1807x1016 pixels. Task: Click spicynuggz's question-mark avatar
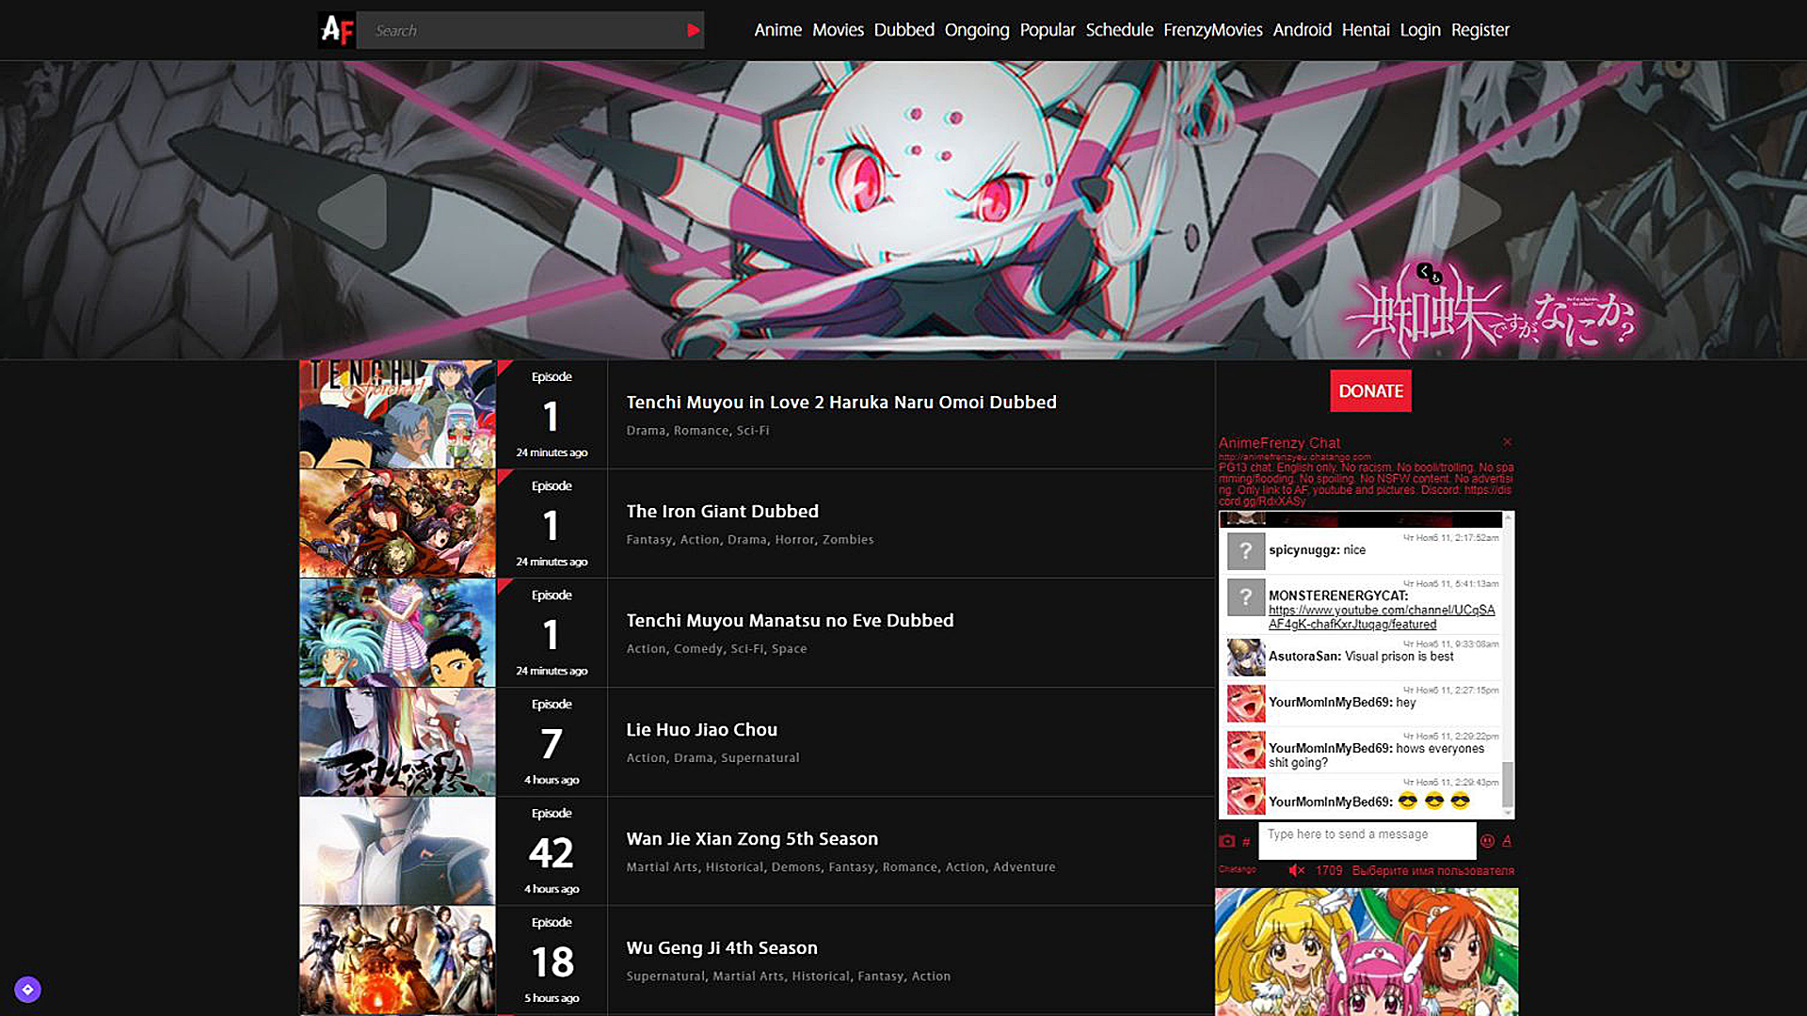click(1245, 551)
